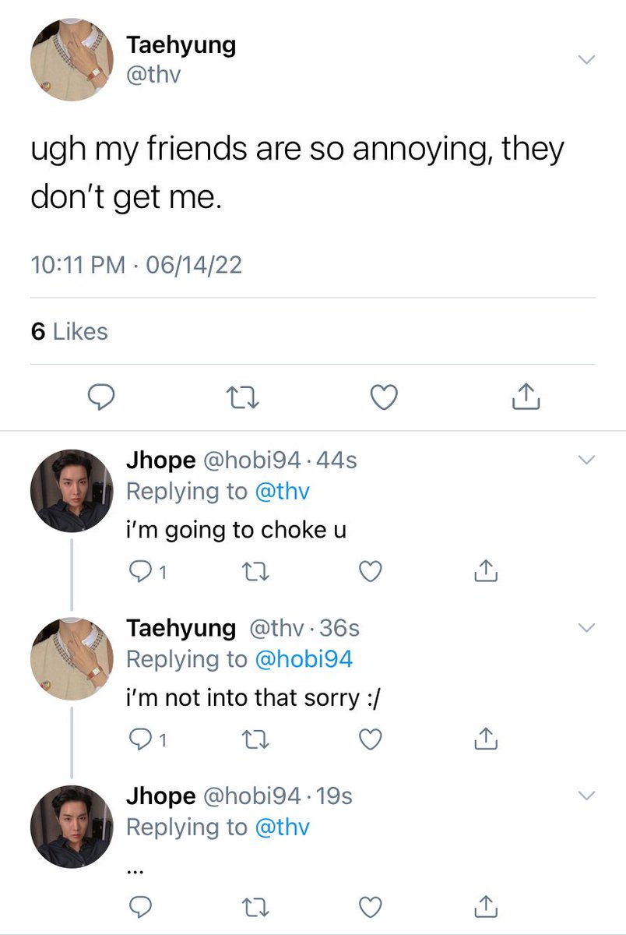Open options chevron on main tweet
The image size is (626, 935).
[586, 59]
